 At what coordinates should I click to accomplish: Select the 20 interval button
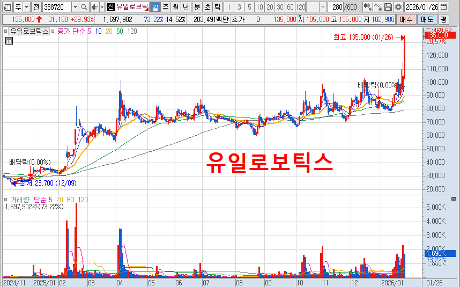pyautogui.click(x=270, y=7)
